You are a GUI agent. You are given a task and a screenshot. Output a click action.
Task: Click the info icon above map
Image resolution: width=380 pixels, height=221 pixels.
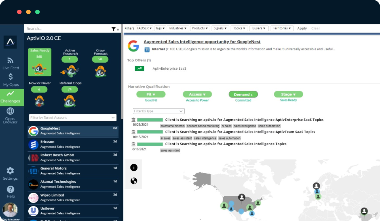click(x=134, y=167)
